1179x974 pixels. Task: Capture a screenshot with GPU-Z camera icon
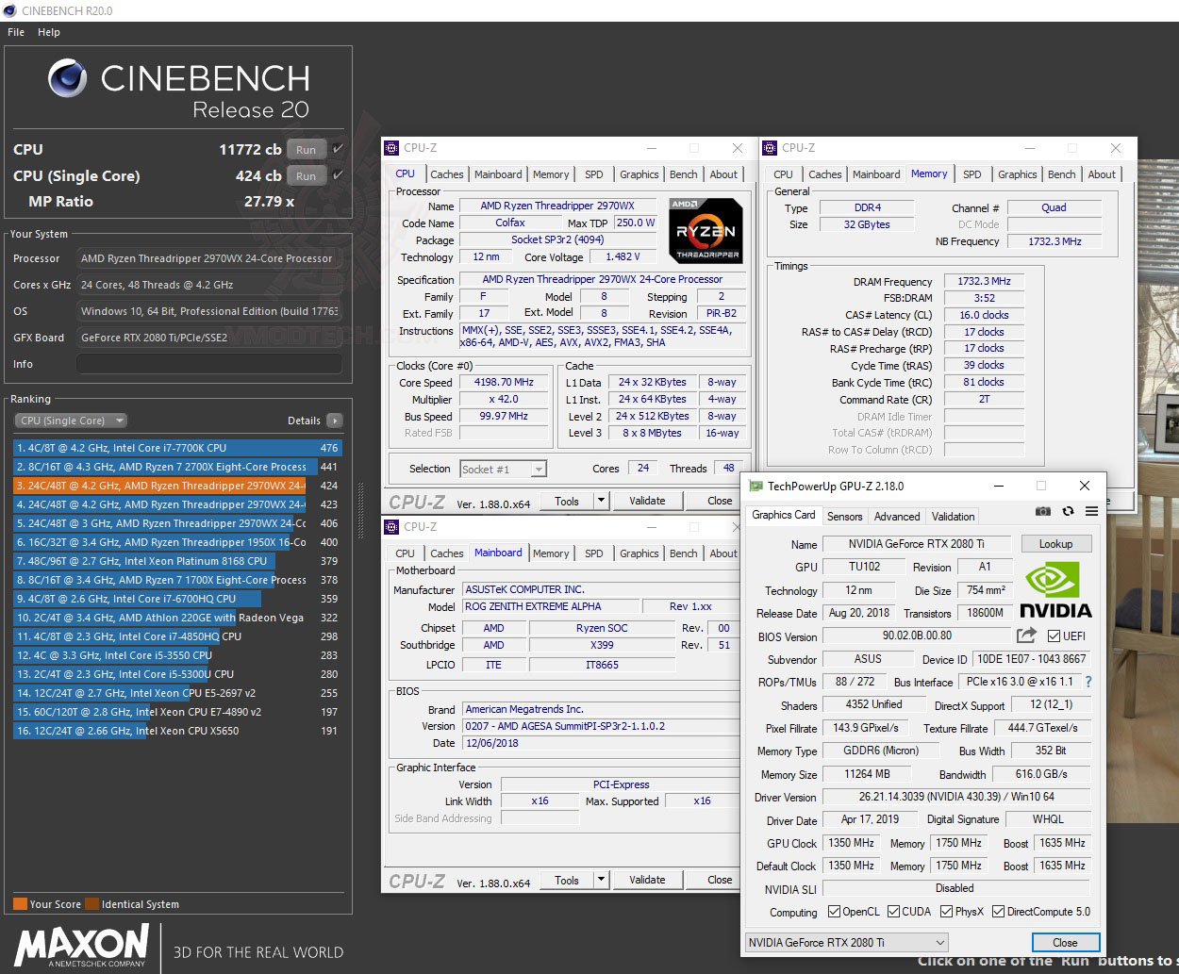tap(1043, 510)
